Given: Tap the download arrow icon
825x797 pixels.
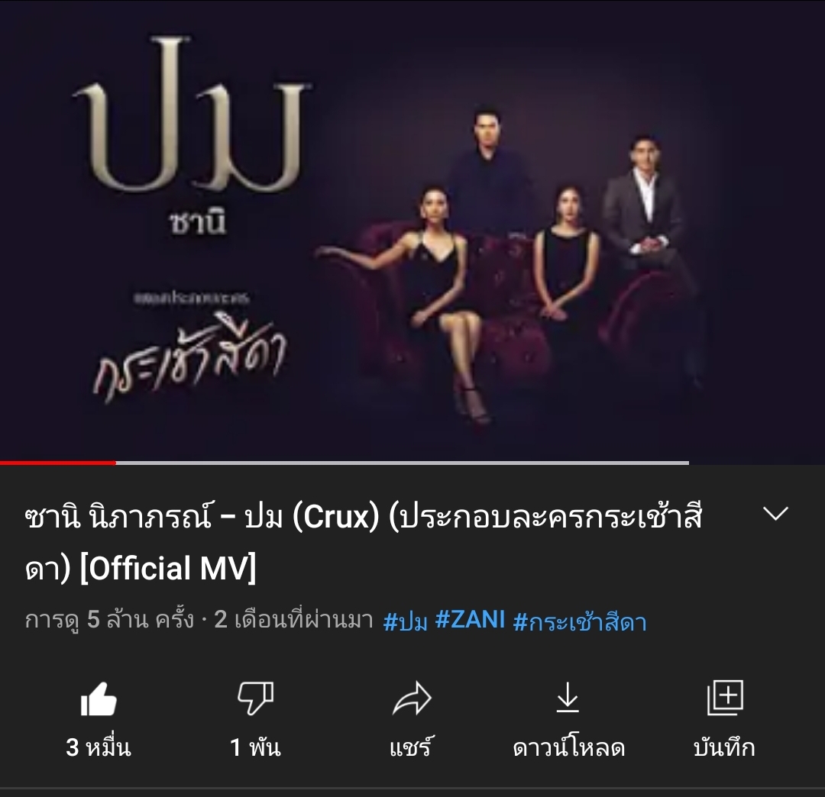Looking at the screenshot, I should [x=568, y=698].
